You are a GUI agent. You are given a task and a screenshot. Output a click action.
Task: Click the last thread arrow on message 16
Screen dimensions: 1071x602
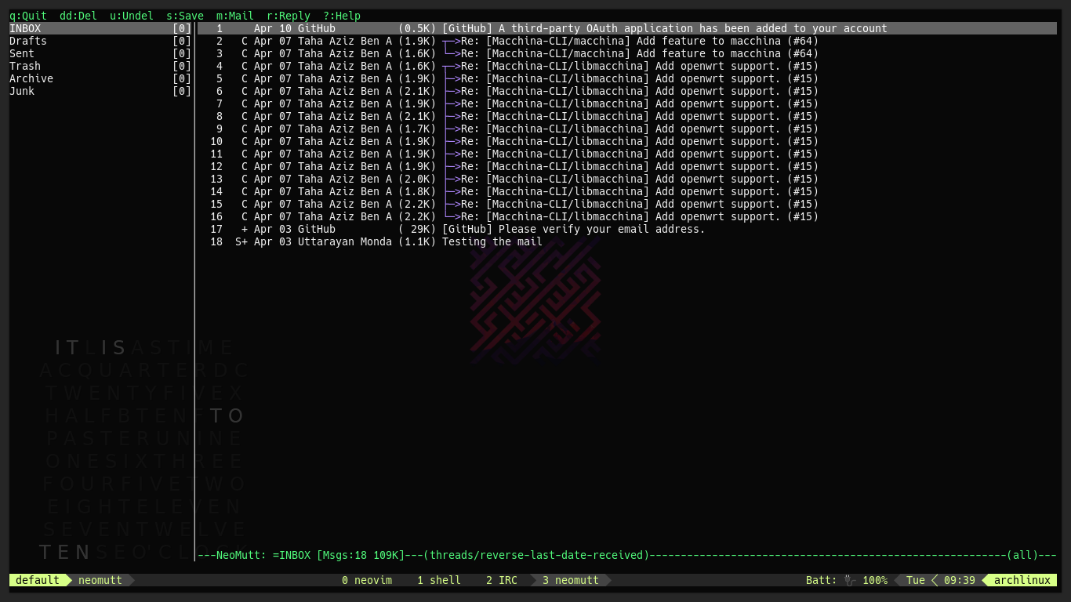point(451,216)
